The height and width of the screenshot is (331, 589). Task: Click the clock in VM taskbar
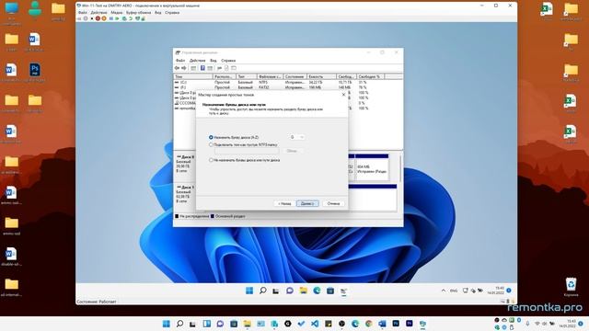[496, 291]
